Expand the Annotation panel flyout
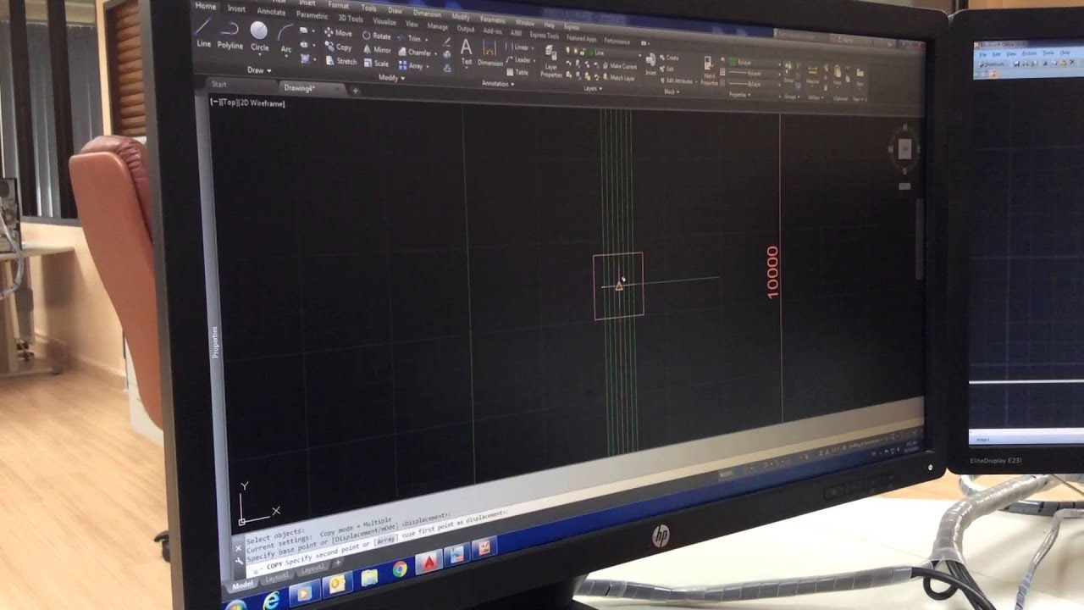 click(x=499, y=84)
